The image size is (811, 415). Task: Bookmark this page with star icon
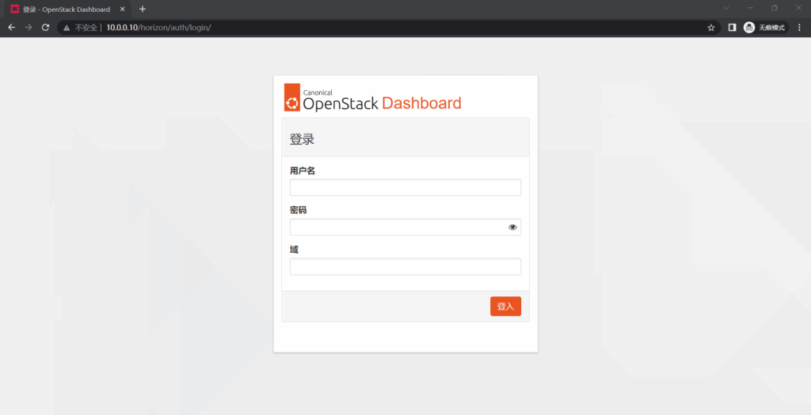pos(711,28)
